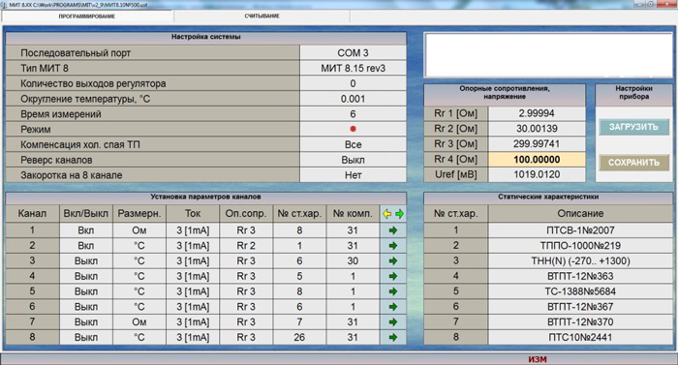678x365 pixels.
Task: Change channel 8 reference resistor Rr 3
Action: pos(246,337)
